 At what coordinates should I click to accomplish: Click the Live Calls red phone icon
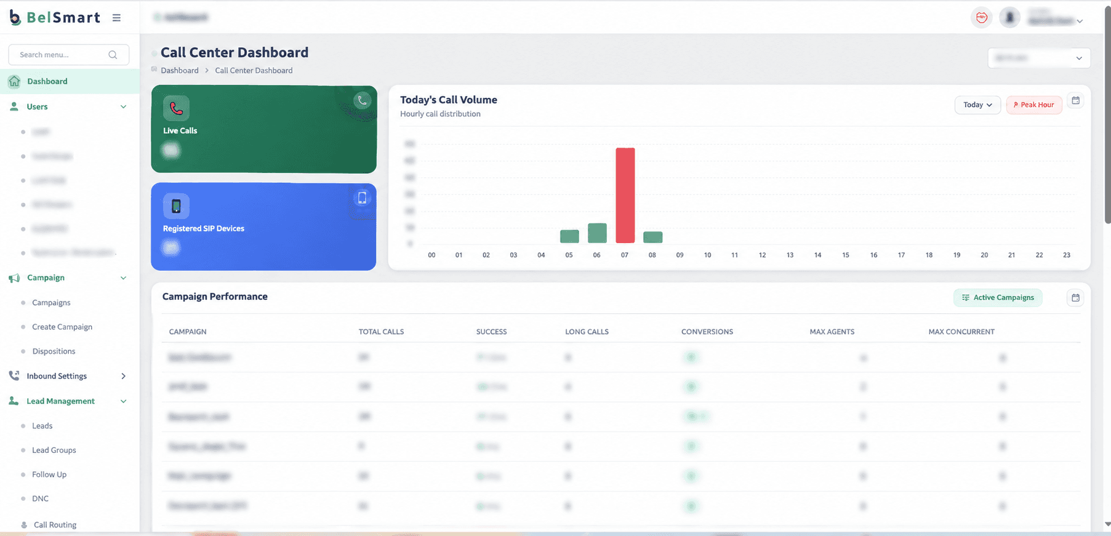[176, 108]
